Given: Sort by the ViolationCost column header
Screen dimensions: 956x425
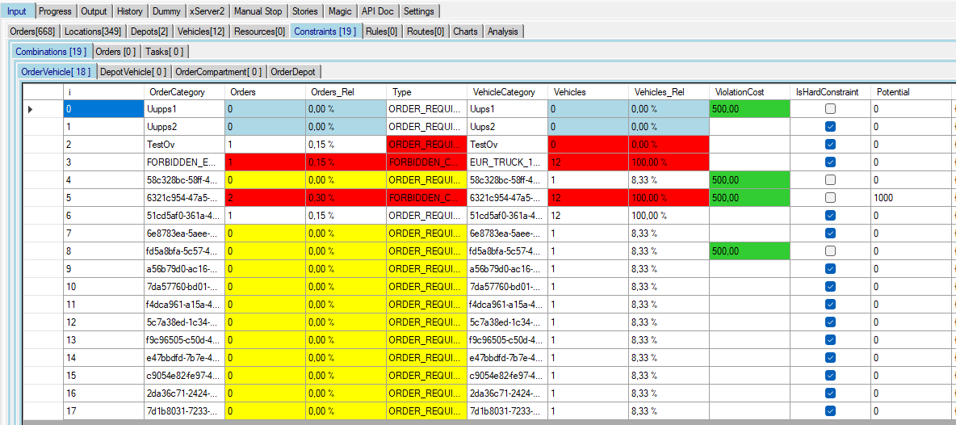Looking at the screenshot, I should [740, 92].
